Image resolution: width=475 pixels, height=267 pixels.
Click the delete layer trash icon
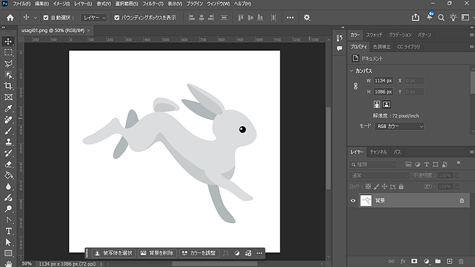point(461,261)
